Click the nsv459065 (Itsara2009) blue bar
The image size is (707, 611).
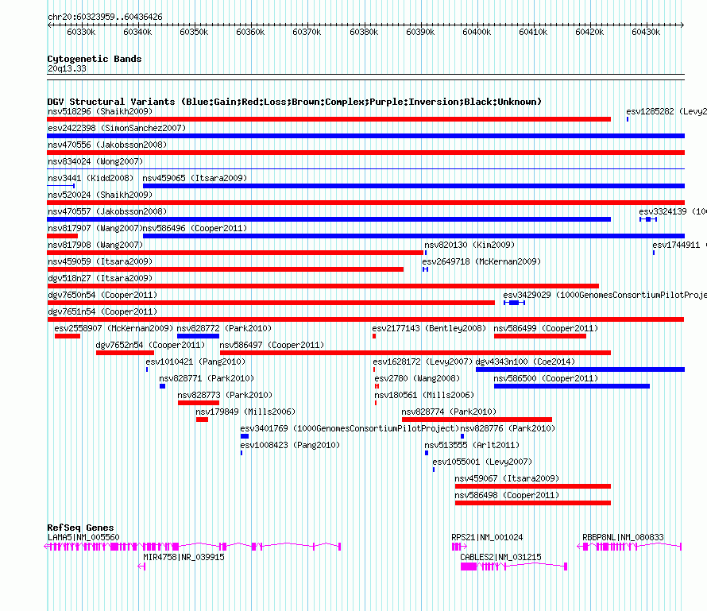tap(414, 186)
